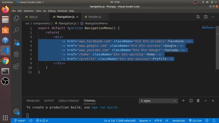Click the src breadcrumb segment
The width and height of the screenshot is (219, 123).
(27, 24)
